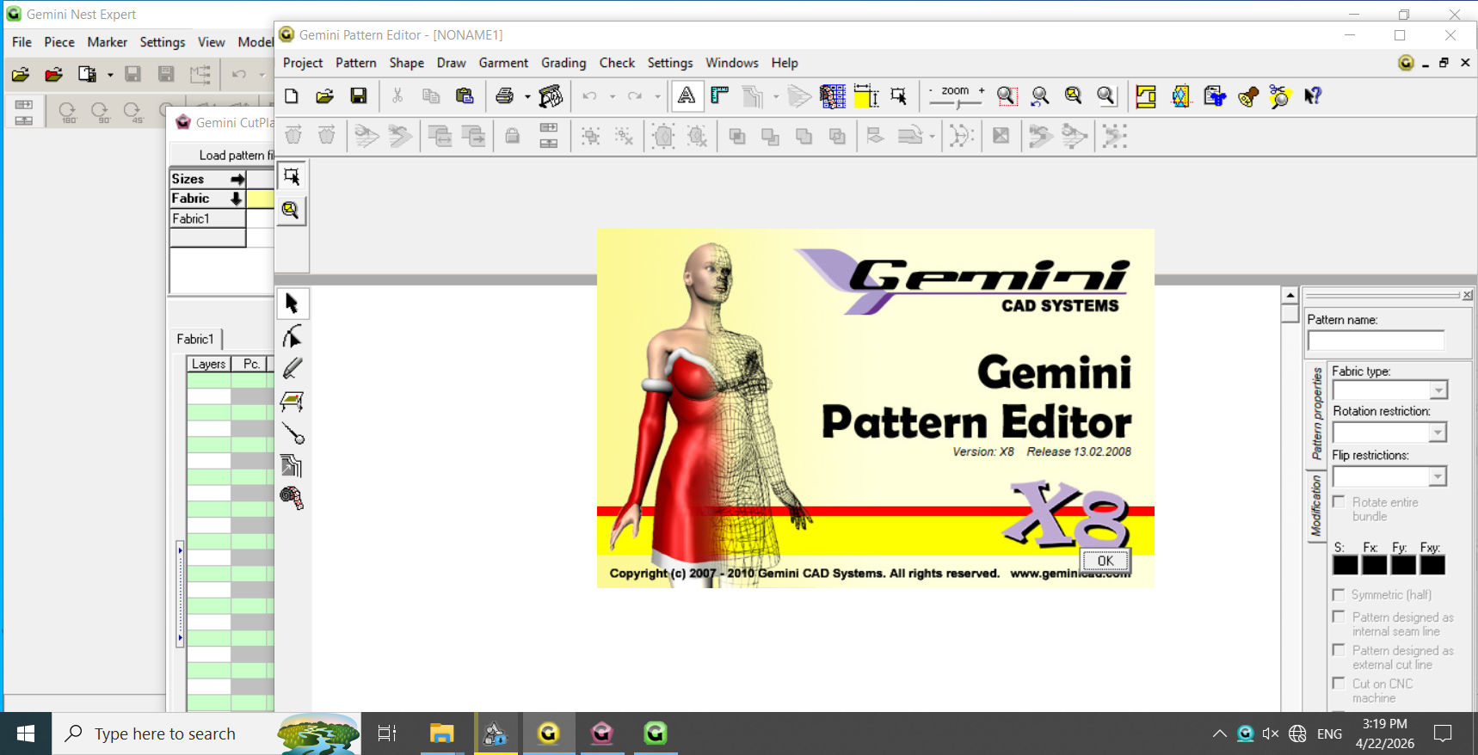Create a new project in Pattern Editor
Image resolution: width=1478 pixels, height=755 pixels.
(x=292, y=96)
